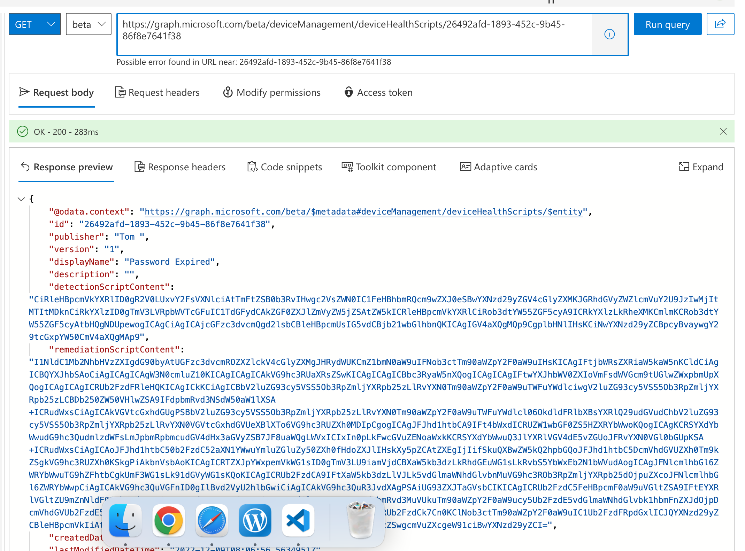Switch to the Response headers tab

180,167
